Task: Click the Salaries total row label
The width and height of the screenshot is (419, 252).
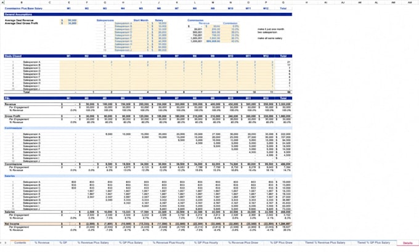Action: (10, 212)
